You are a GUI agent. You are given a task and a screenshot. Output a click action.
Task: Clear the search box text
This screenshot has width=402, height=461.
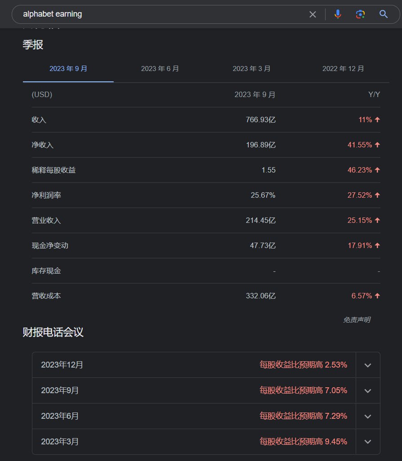click(x=313, y=14)
